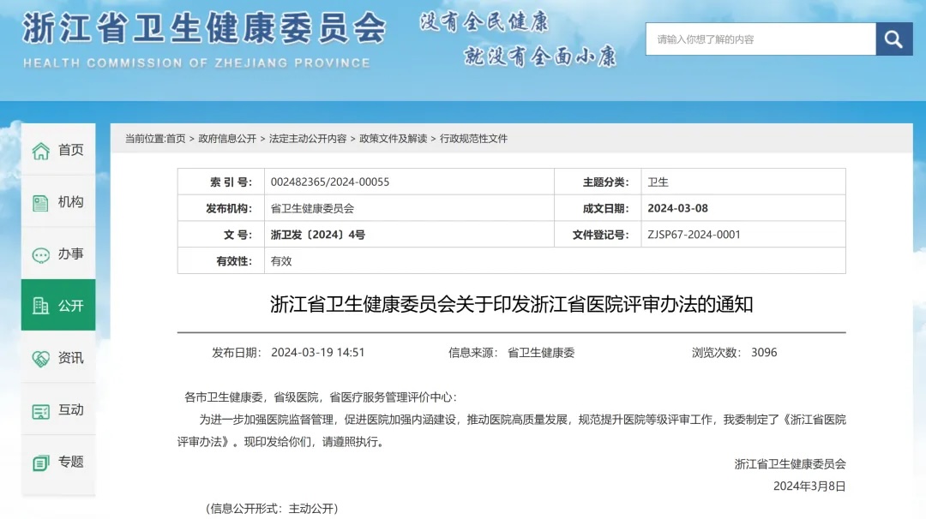Screen dimensions: 926x519
Task: Click registration number ZJSP67-2024-0001
Action: click(x=694, y=235)
